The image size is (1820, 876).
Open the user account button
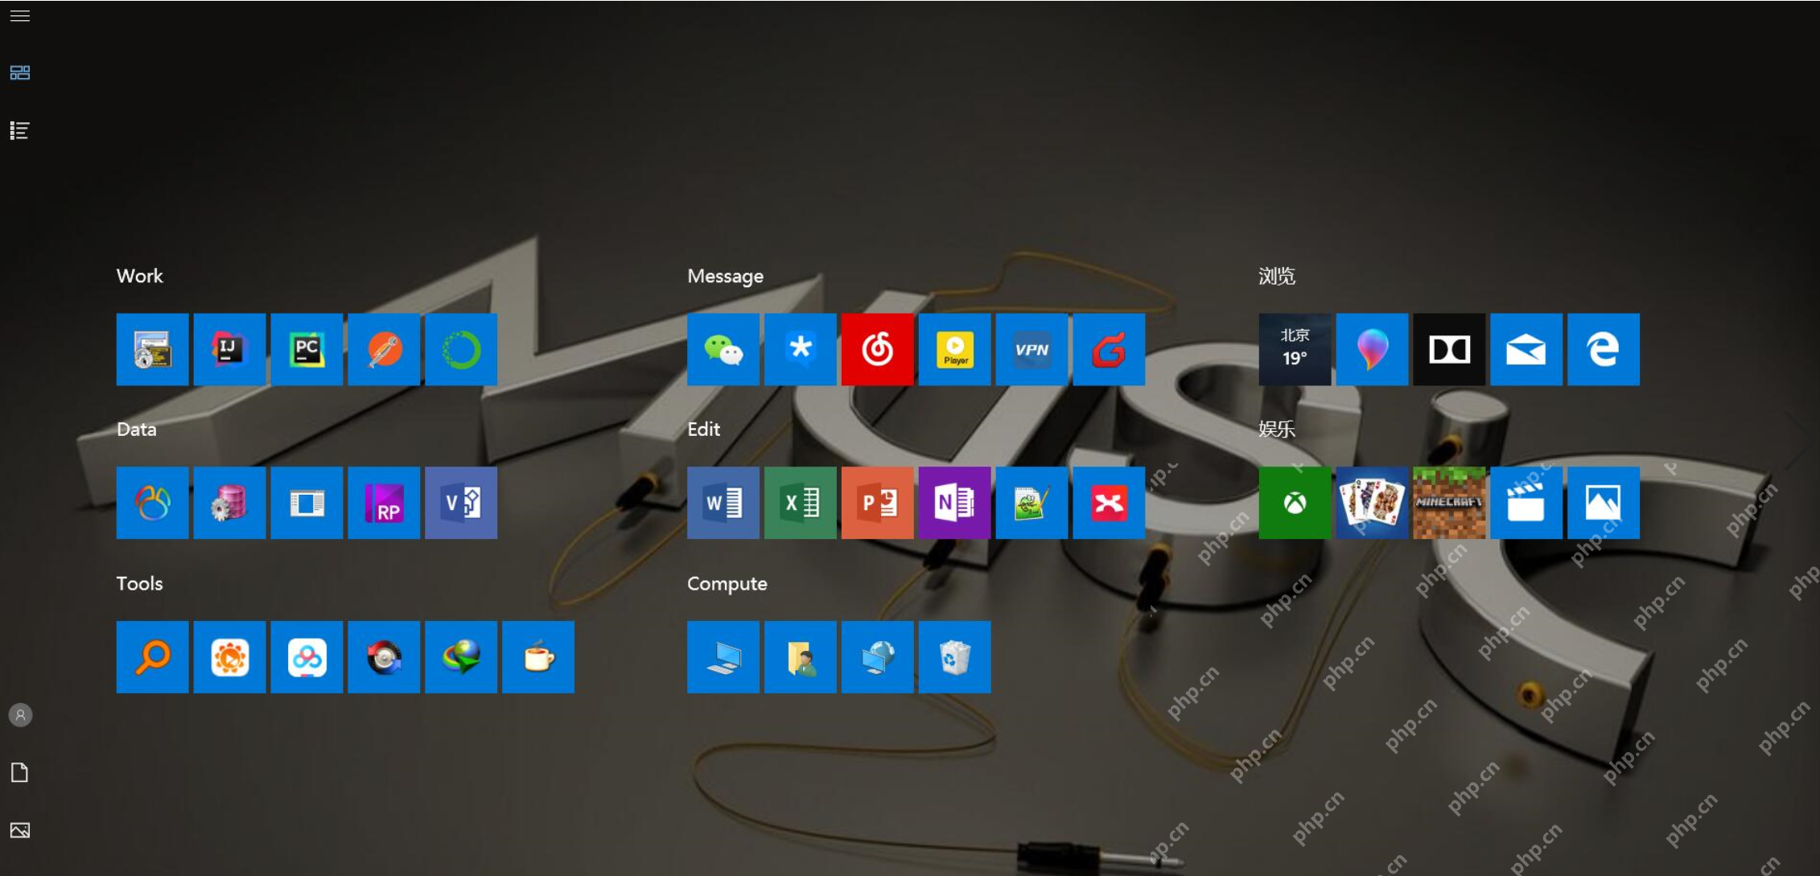pos(20,715)
